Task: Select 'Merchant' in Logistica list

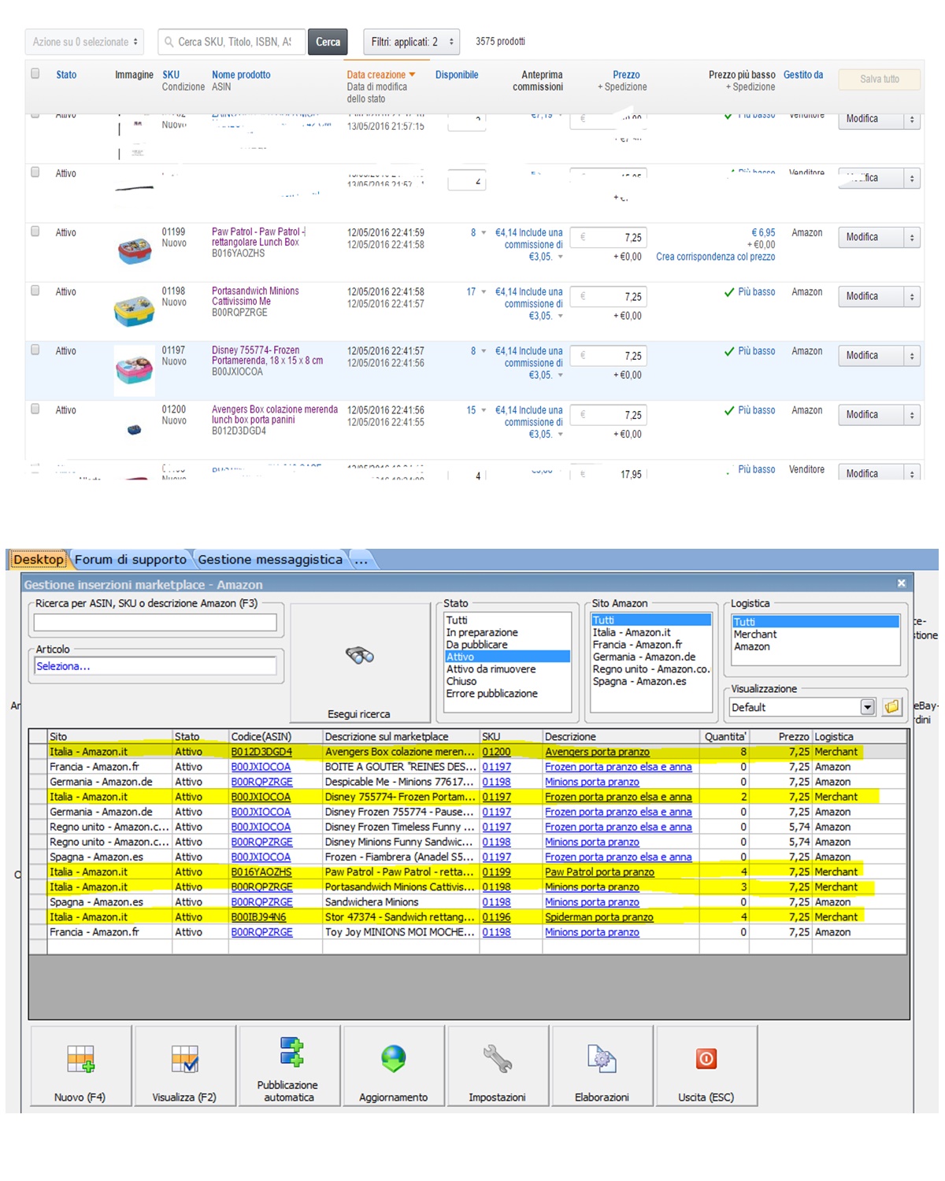Action: [754, 634]
